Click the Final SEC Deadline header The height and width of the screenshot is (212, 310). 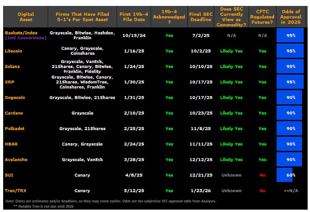pyautogui.click(x=201, y=17)
